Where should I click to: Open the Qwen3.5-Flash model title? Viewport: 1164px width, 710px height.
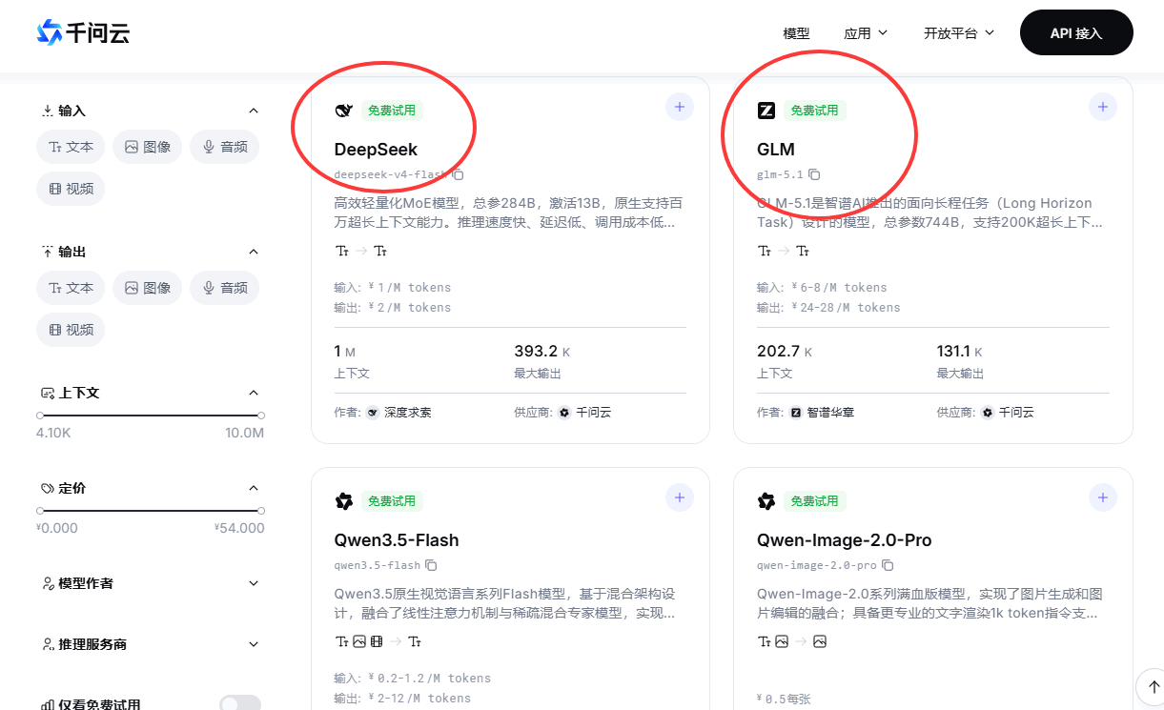[397, 540]
